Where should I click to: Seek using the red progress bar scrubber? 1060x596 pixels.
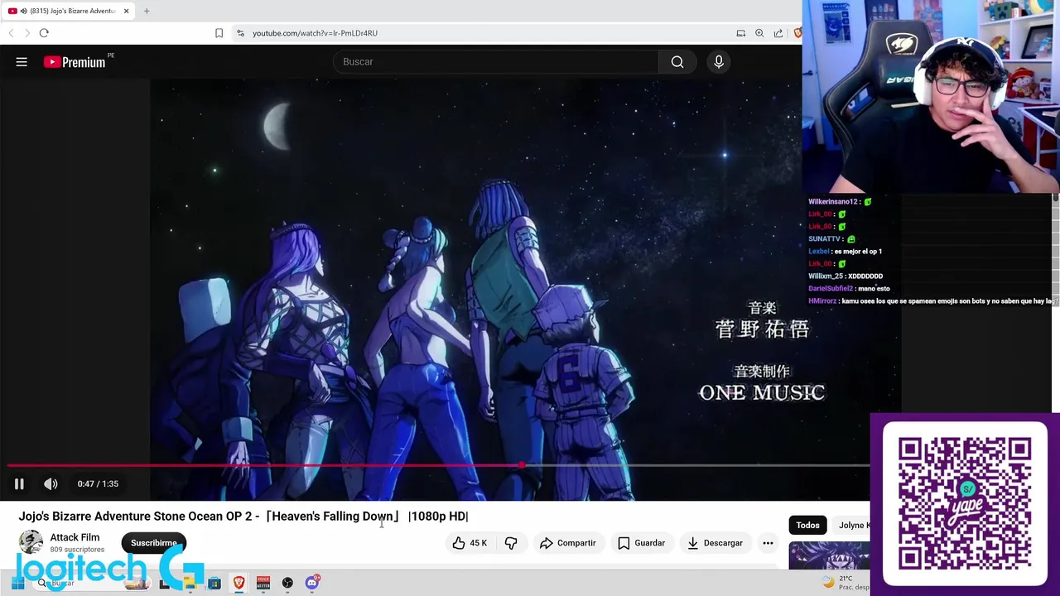(521, 465)
